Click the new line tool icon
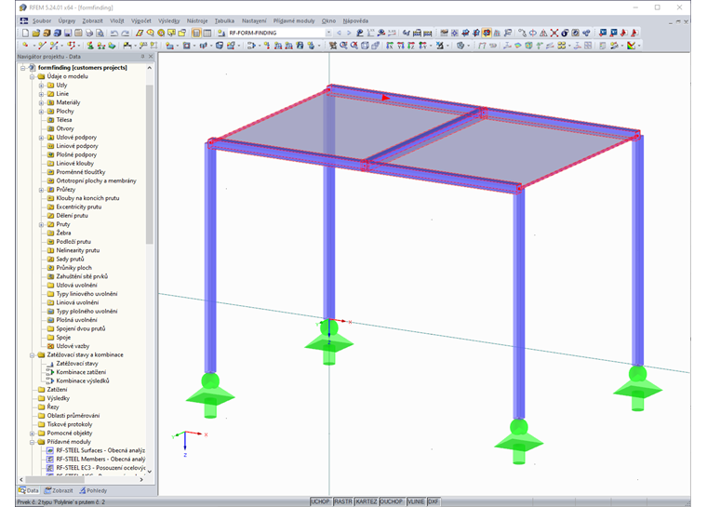The height and width of the screenshot is (507, 707). 42,46
